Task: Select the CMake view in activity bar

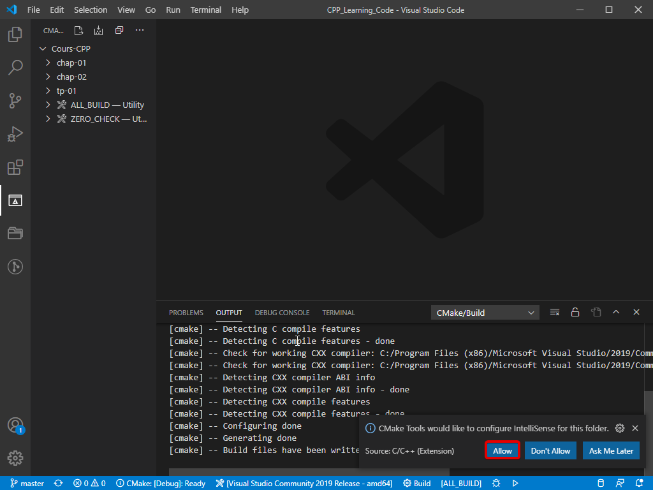Action: (x=15, y=200)
